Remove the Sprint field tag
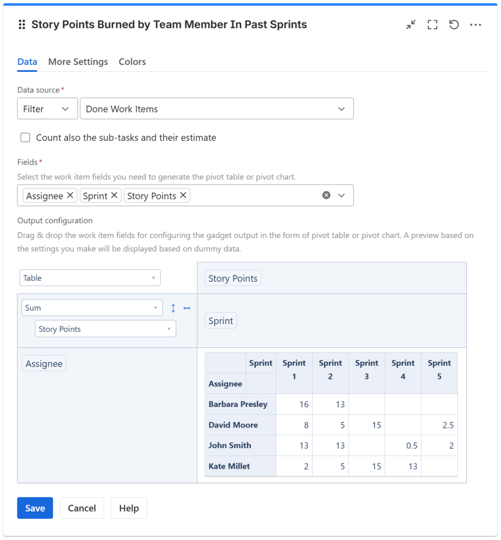The width and height of the screenshot is (501, 540). [114, 195]
